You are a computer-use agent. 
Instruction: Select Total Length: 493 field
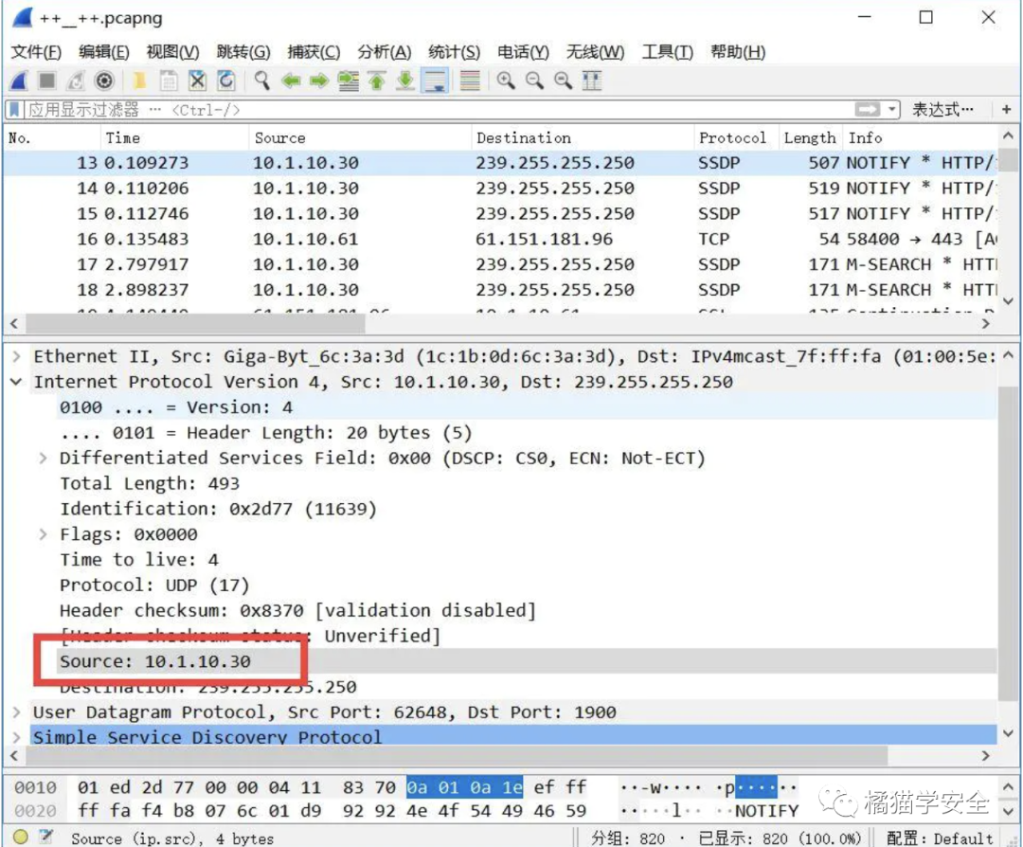[150, 483]
